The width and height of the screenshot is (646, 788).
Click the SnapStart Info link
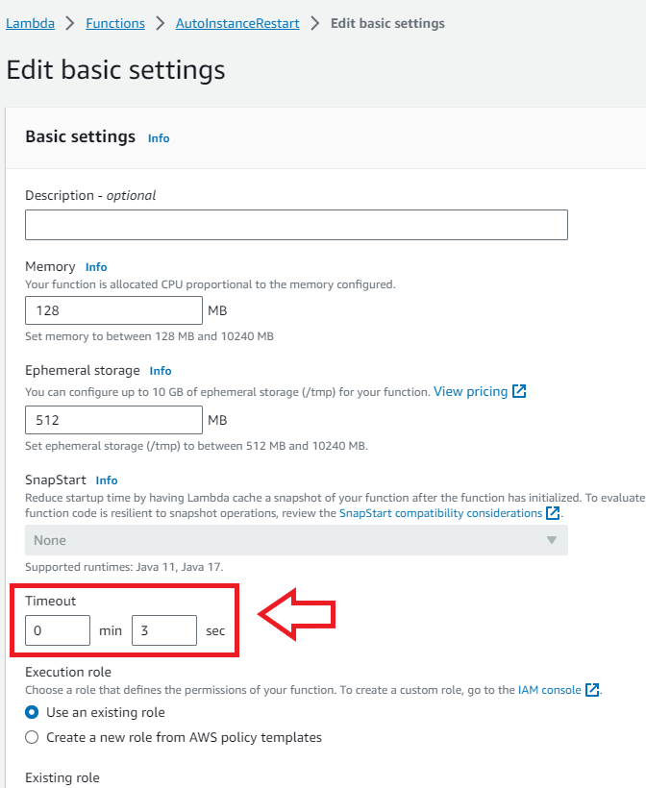[x=107, y=480]
